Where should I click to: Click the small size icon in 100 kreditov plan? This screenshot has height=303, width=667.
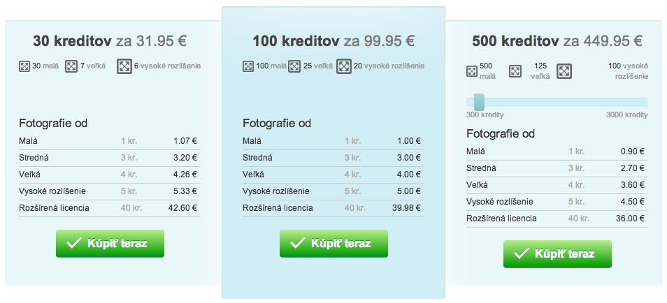248,66
